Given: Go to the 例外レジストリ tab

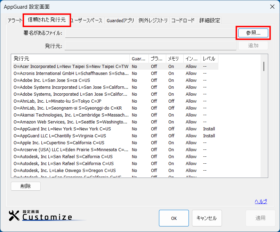Looking at the screenshot, I should [153, 20].
